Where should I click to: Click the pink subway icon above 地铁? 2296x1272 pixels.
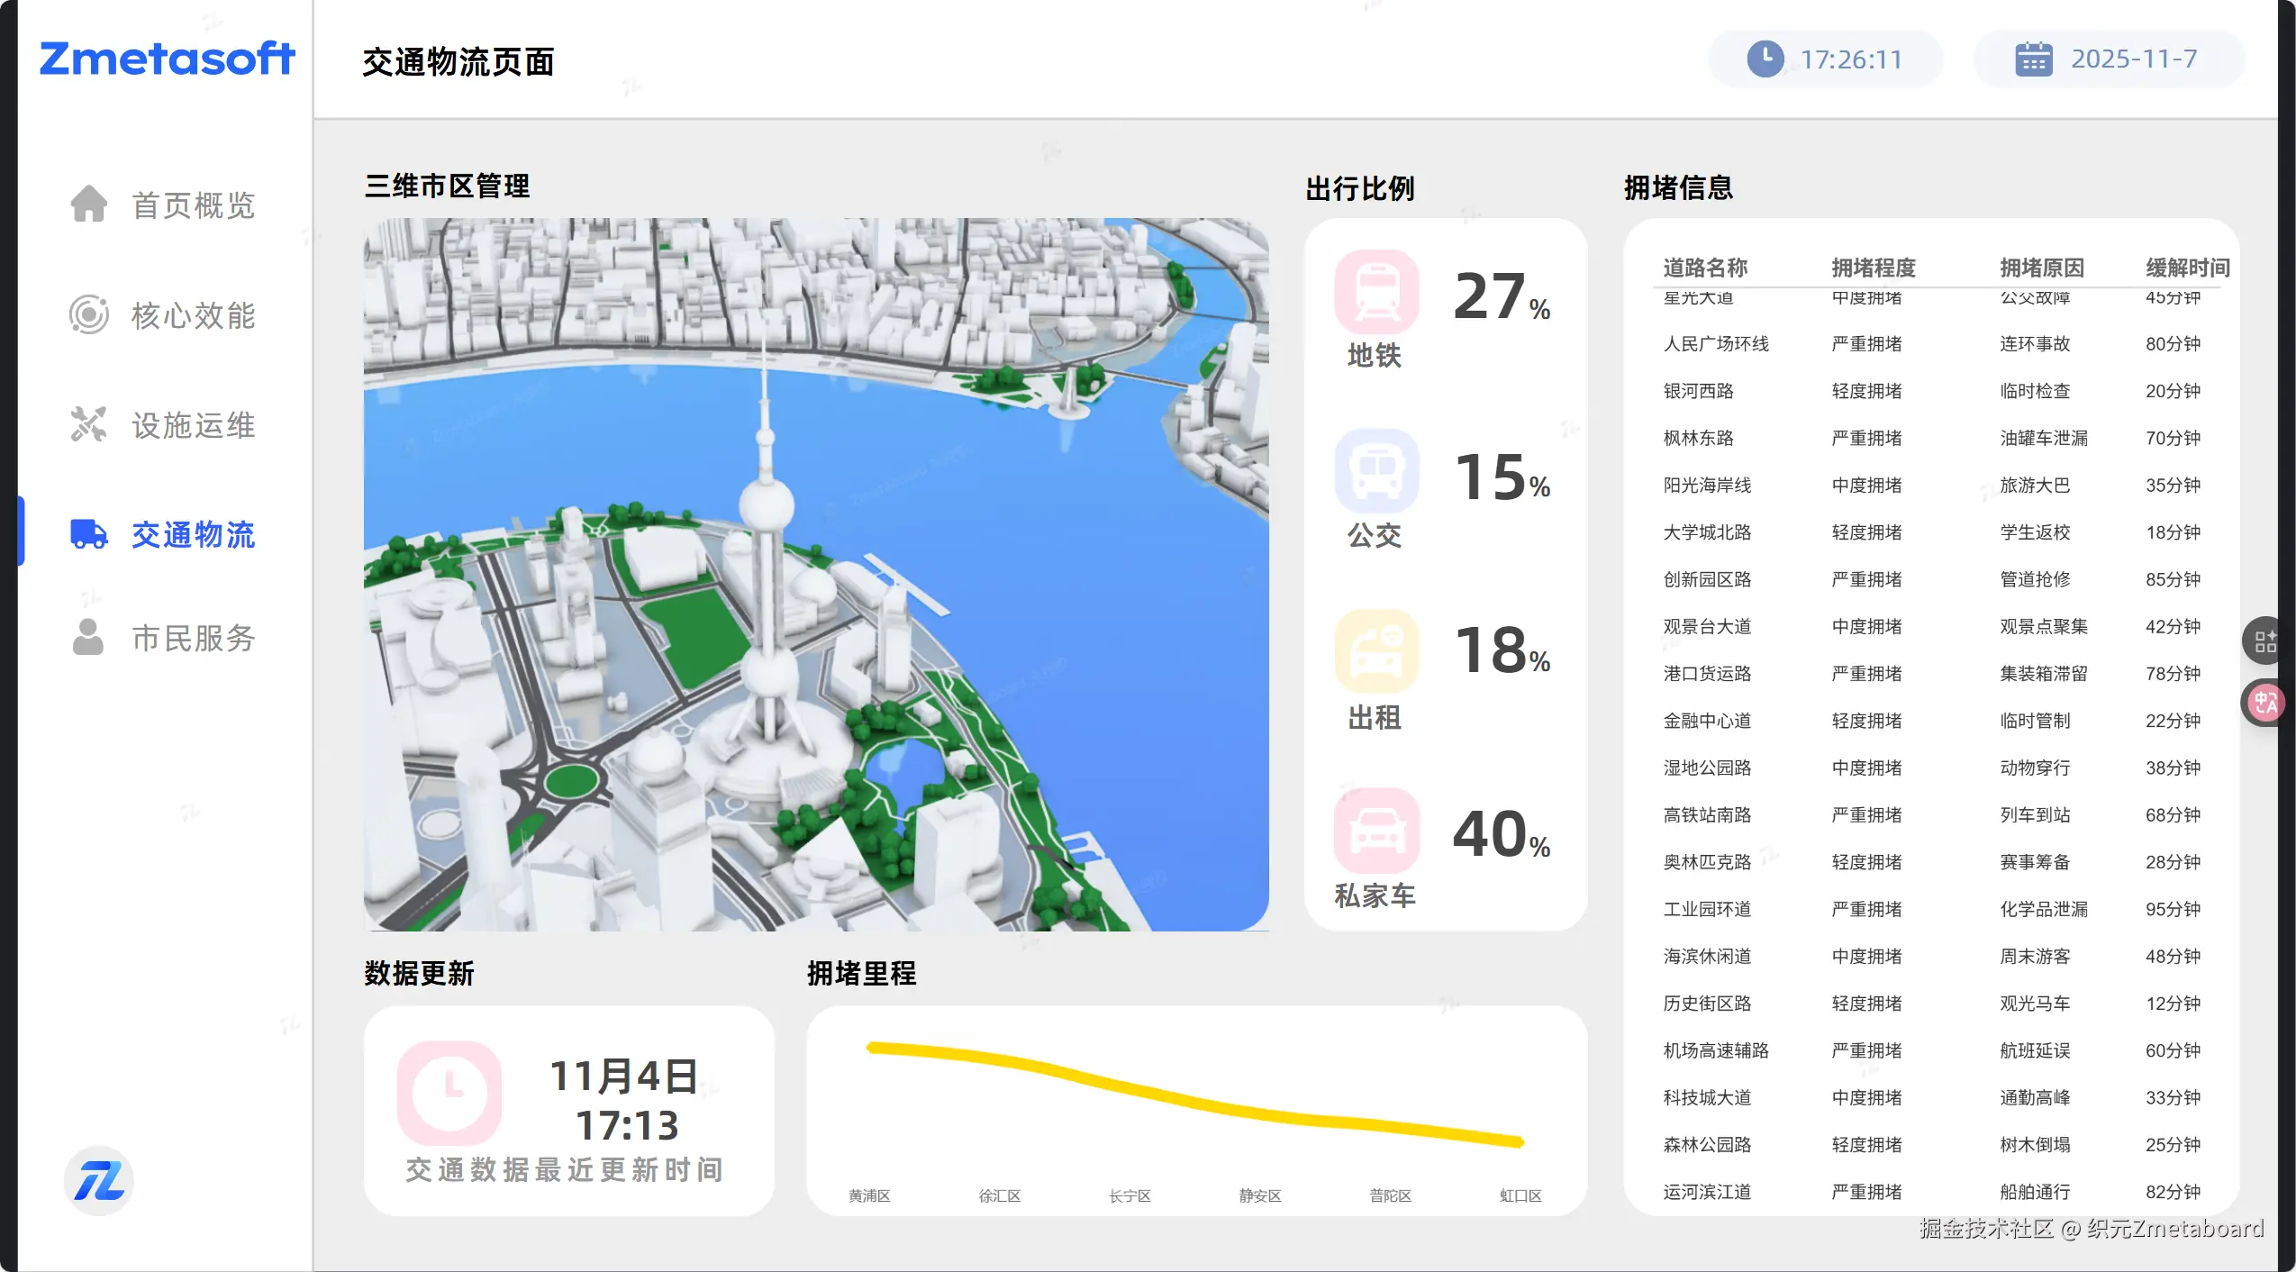click(1375, 292)
